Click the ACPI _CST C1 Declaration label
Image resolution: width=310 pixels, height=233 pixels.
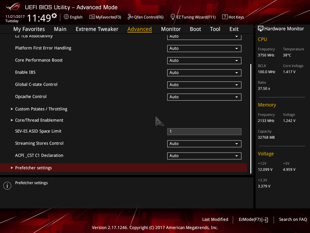pos(39,155)
